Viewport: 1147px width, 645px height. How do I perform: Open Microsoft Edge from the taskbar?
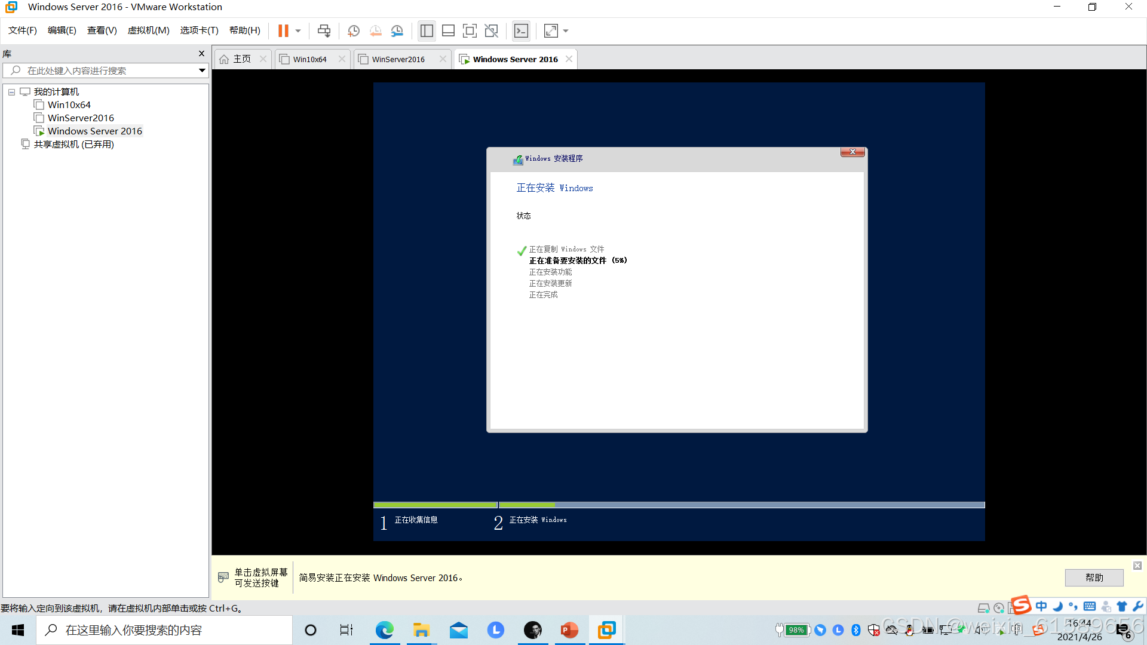[x=384, y=630]
